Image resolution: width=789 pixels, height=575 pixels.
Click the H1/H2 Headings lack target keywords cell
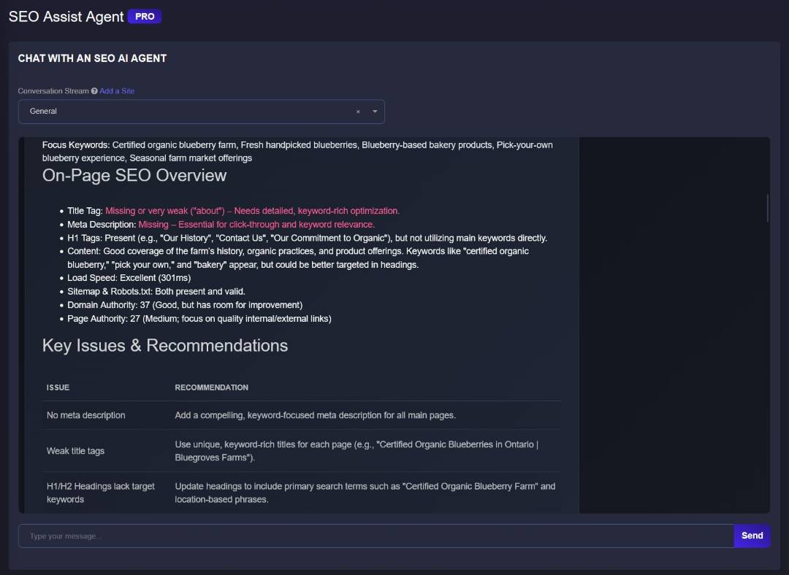click(101, 493)
